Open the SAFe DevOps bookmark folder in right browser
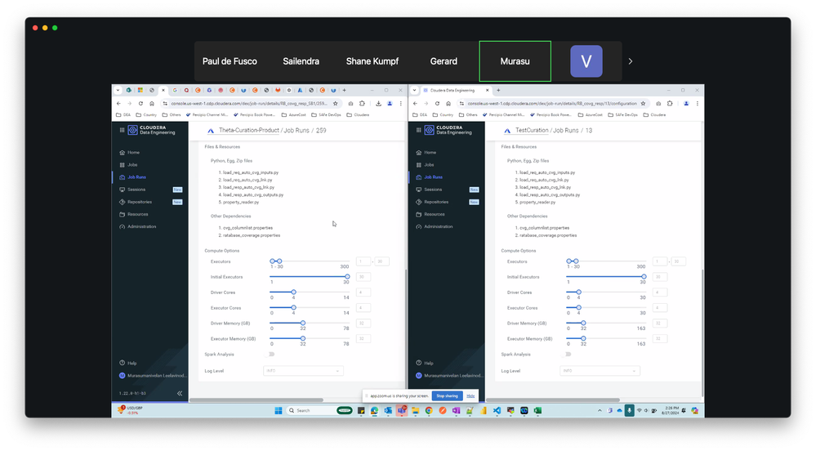 (x=624, y=114)
